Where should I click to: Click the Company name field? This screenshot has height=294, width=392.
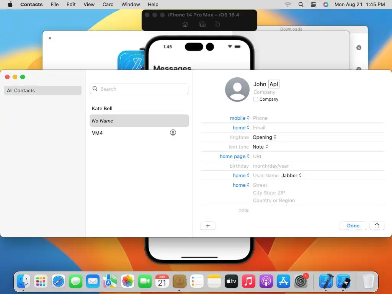click(x=264, y=92)
